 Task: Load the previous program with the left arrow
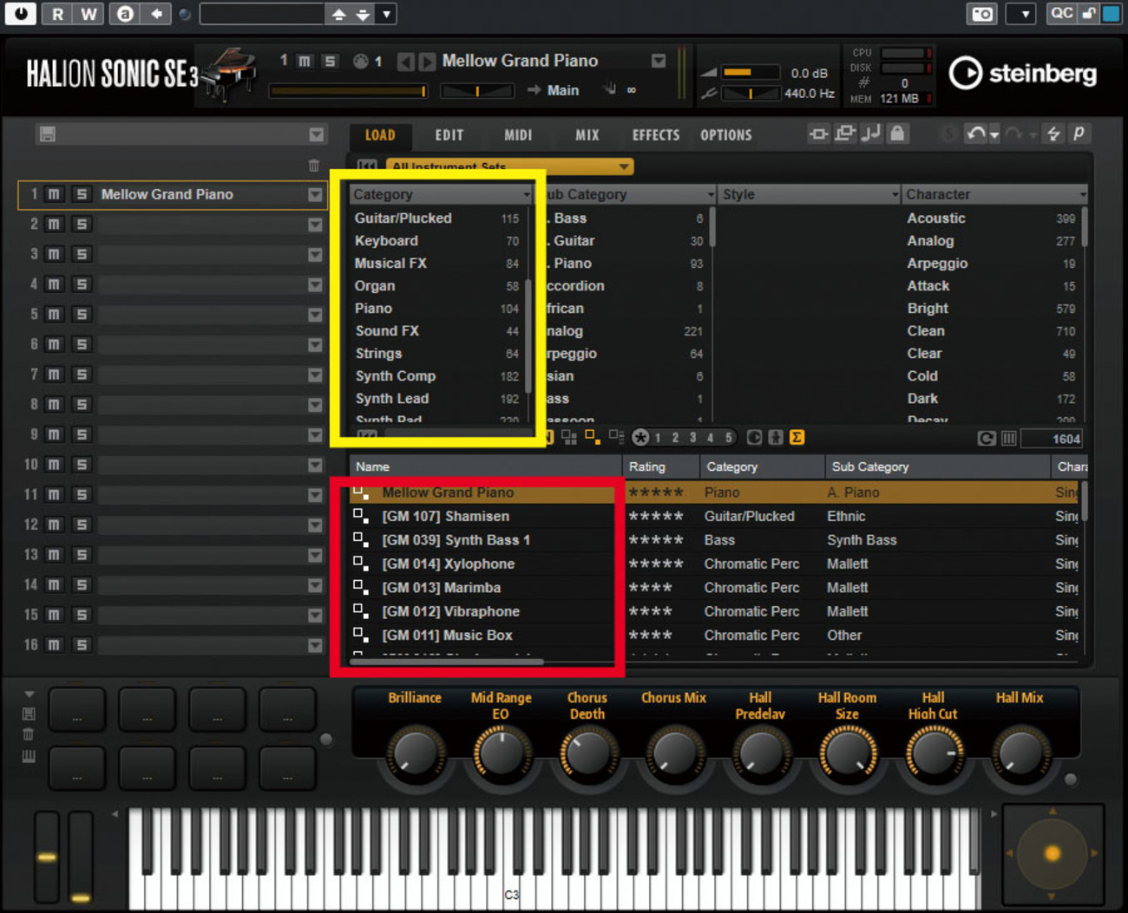pos(405,62)
